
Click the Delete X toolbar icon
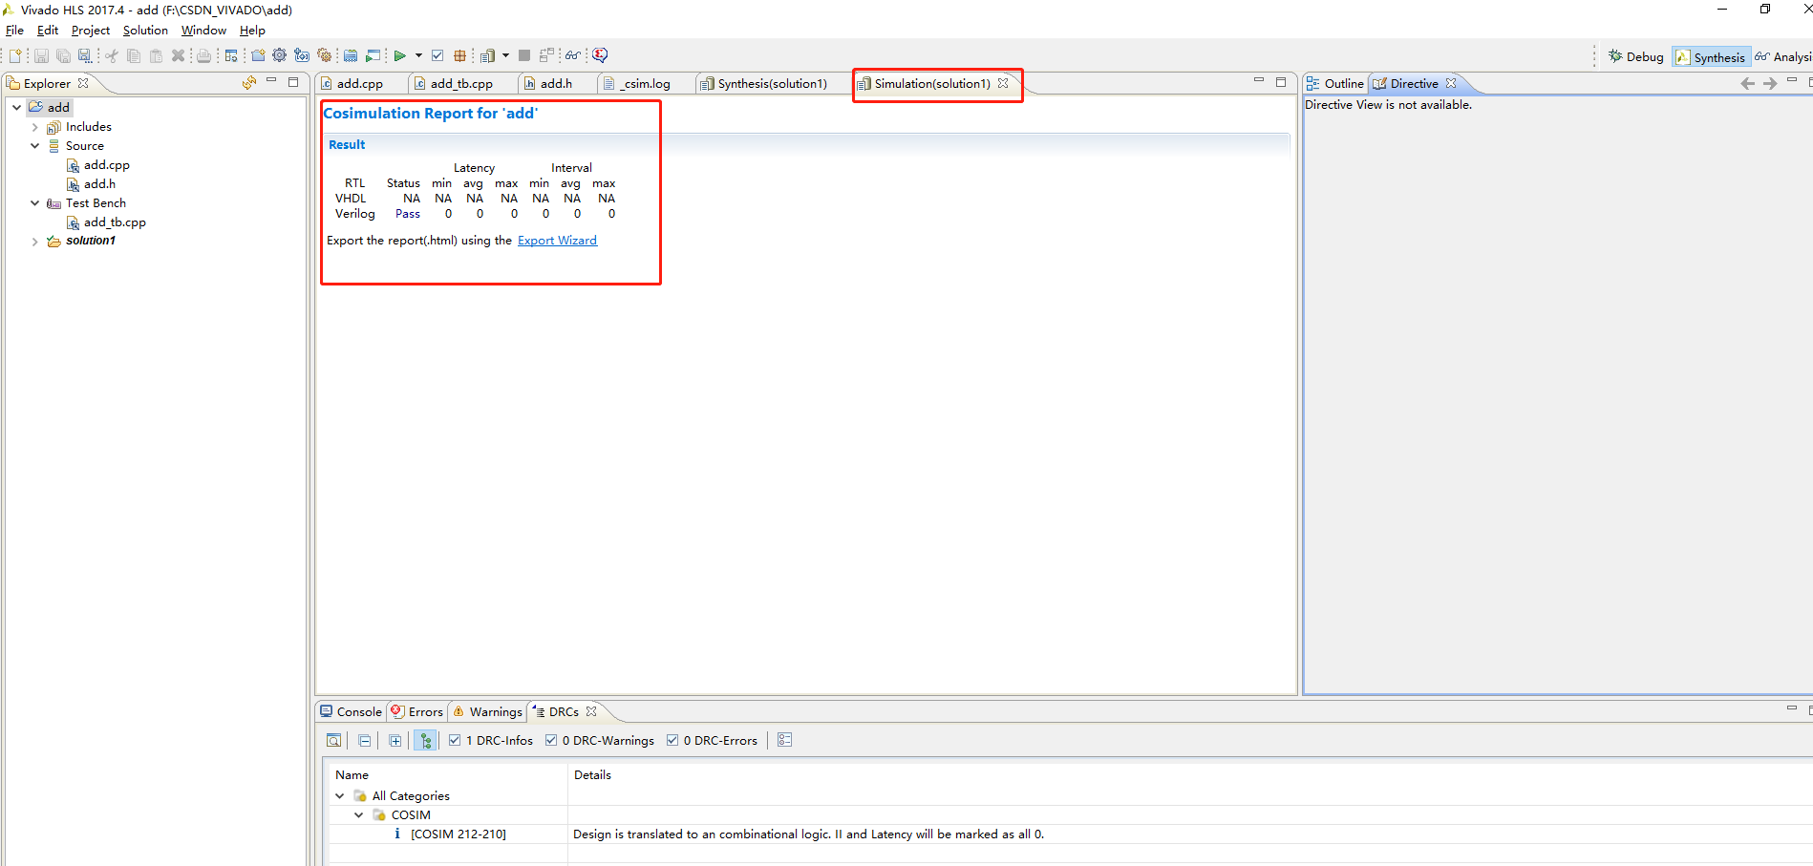point(178,55)
